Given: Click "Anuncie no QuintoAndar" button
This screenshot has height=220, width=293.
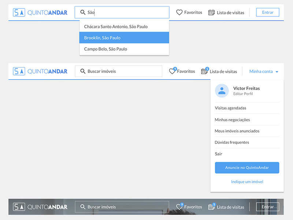Looking at the screenshot, I should pyautogui.click(x=247, y=168).
